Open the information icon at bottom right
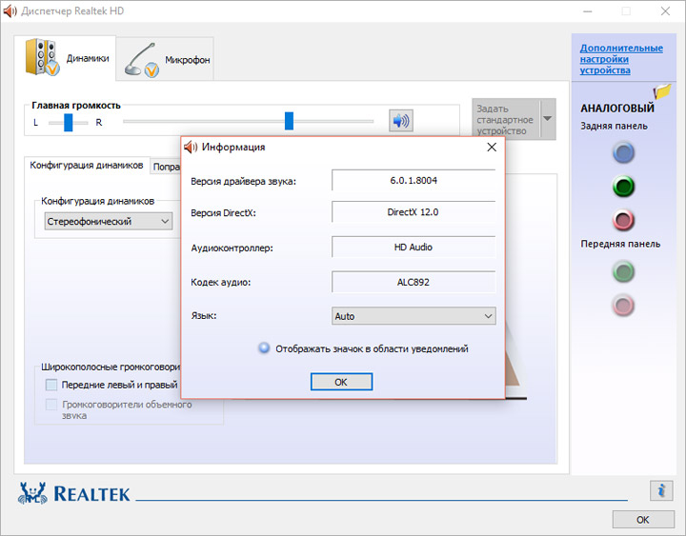 [661, 490]
